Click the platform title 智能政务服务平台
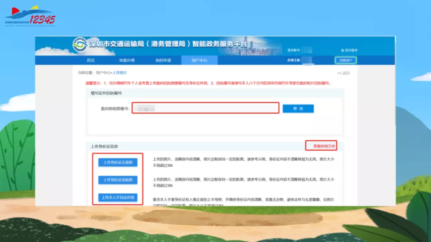 [x=219, y=44]
